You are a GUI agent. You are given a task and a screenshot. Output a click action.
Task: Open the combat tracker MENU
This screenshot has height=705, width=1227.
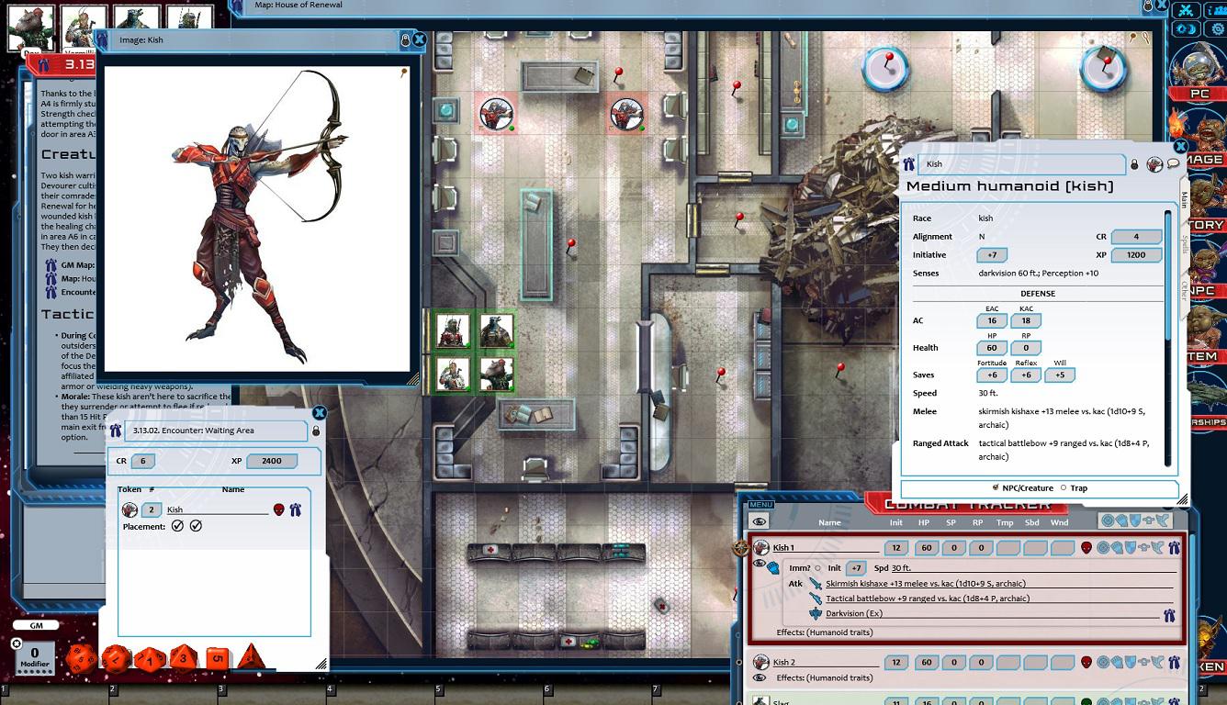pyautogui.click(x=760, y=504)
